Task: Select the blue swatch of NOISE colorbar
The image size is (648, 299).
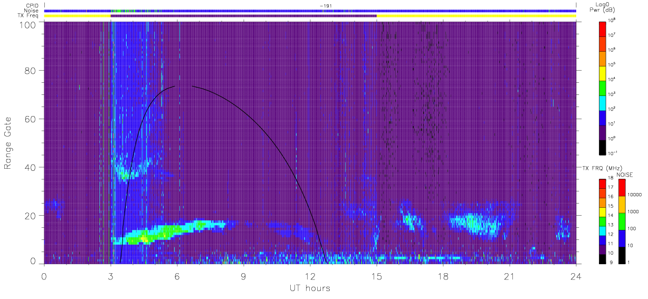Action: 621,237
